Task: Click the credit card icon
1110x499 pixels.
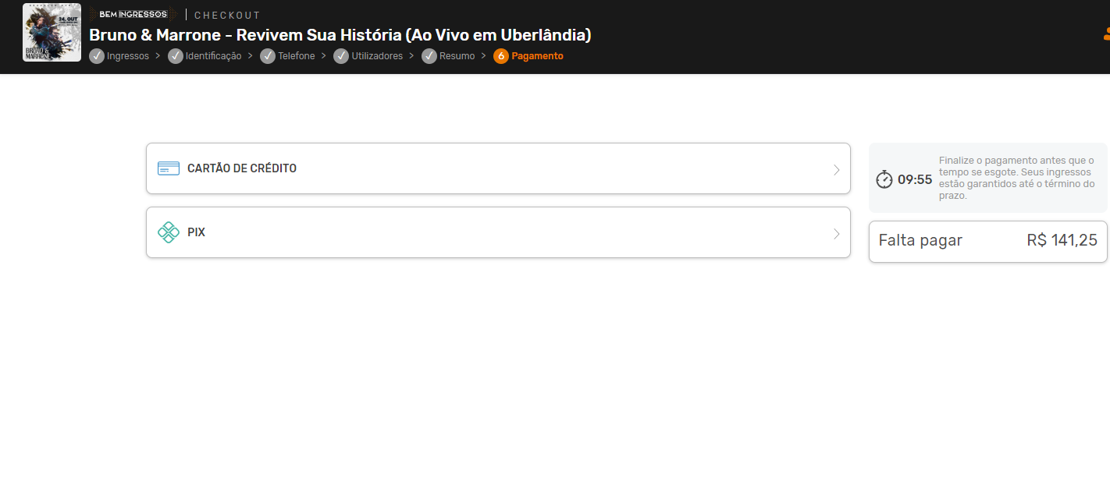Action: pyautogui.click(x=169, y=168)
